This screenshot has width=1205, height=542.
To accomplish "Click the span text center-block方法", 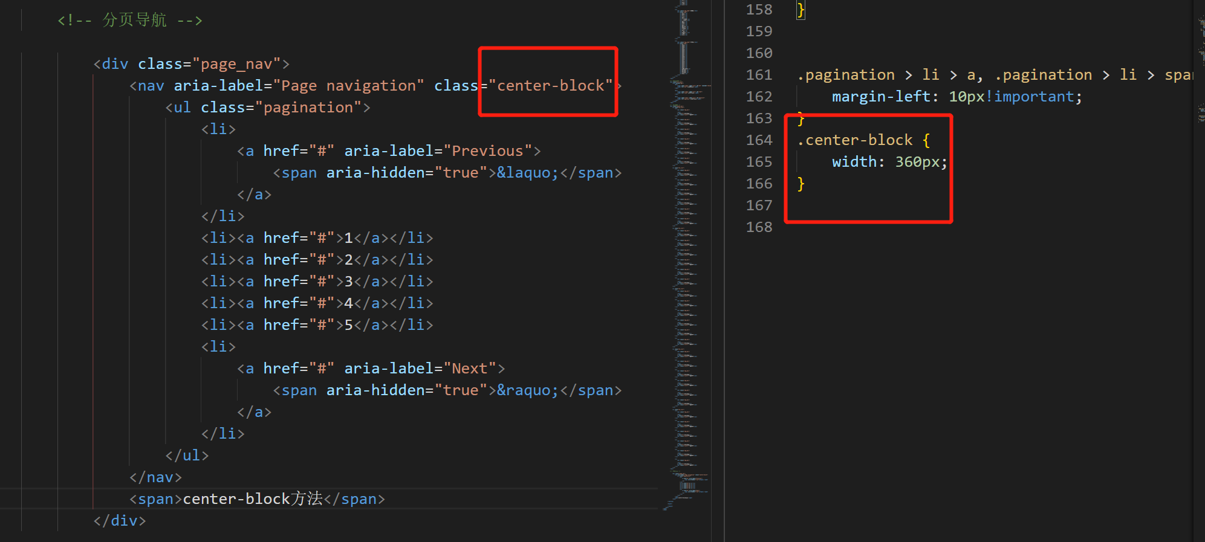I will pos(253,498).
